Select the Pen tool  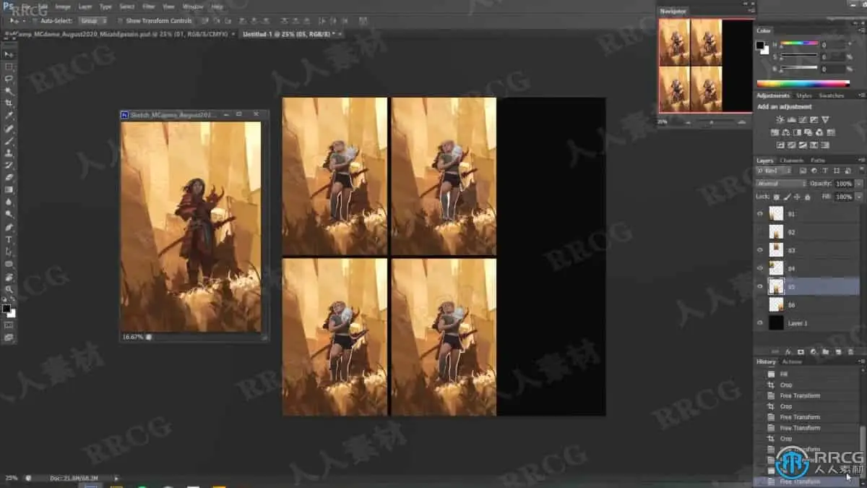(9, 226)
